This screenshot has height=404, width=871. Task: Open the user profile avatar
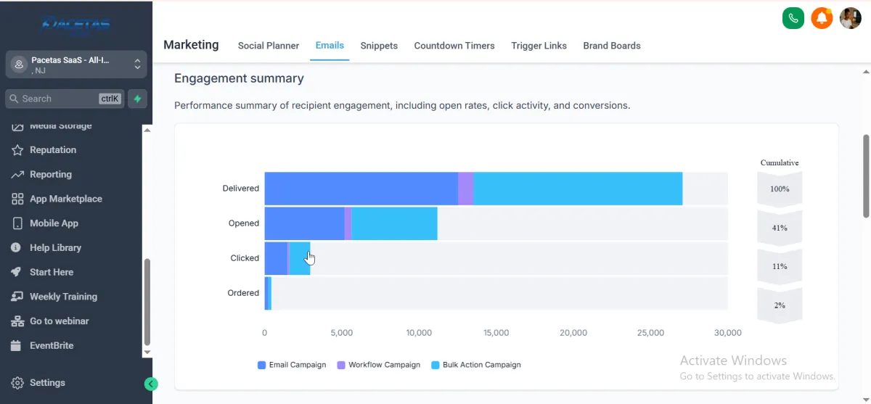click(x=851, y=18)
